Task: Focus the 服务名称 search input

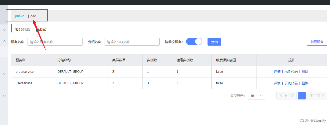Action: tap(55, 42)
